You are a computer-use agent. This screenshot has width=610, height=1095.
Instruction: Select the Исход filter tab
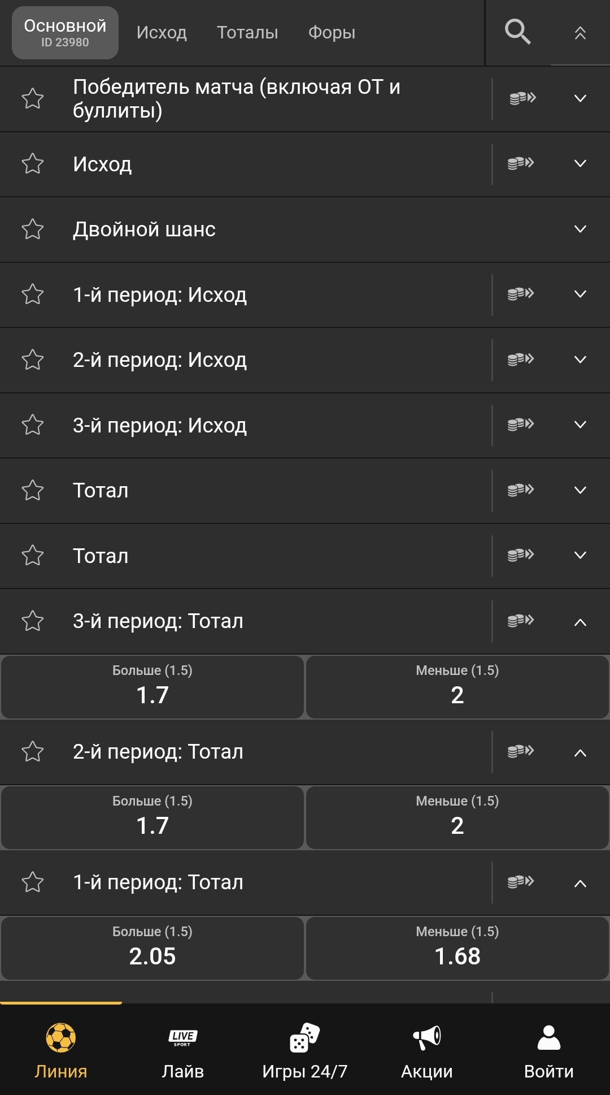[162, 32]
